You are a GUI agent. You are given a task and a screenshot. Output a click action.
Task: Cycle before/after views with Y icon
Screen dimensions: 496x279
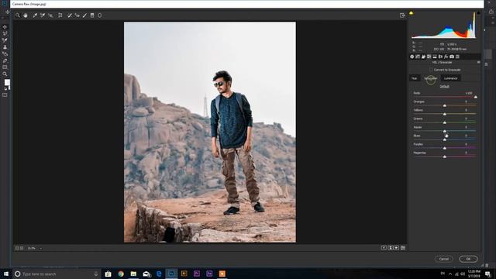(384, 248)
